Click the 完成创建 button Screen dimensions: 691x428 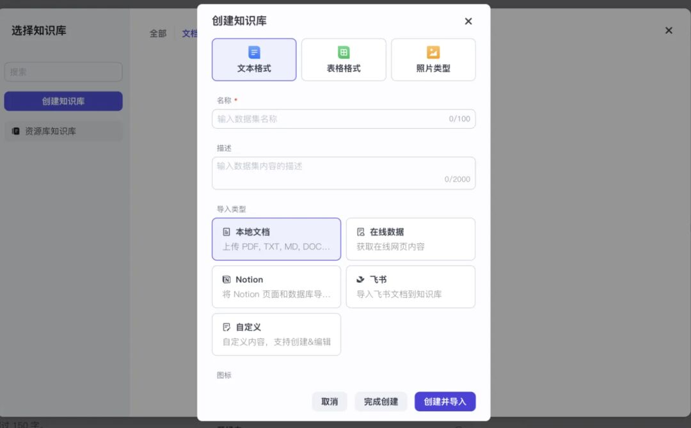(x=381, y=402)
